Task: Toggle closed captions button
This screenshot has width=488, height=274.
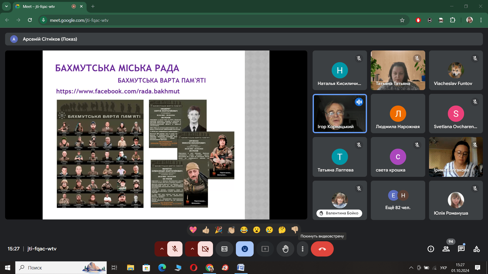Action: coord(224,249)
